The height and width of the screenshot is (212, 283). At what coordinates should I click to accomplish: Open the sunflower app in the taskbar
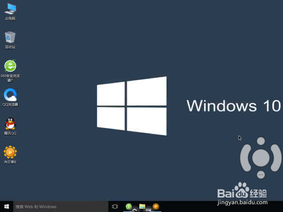pos(156,206)
